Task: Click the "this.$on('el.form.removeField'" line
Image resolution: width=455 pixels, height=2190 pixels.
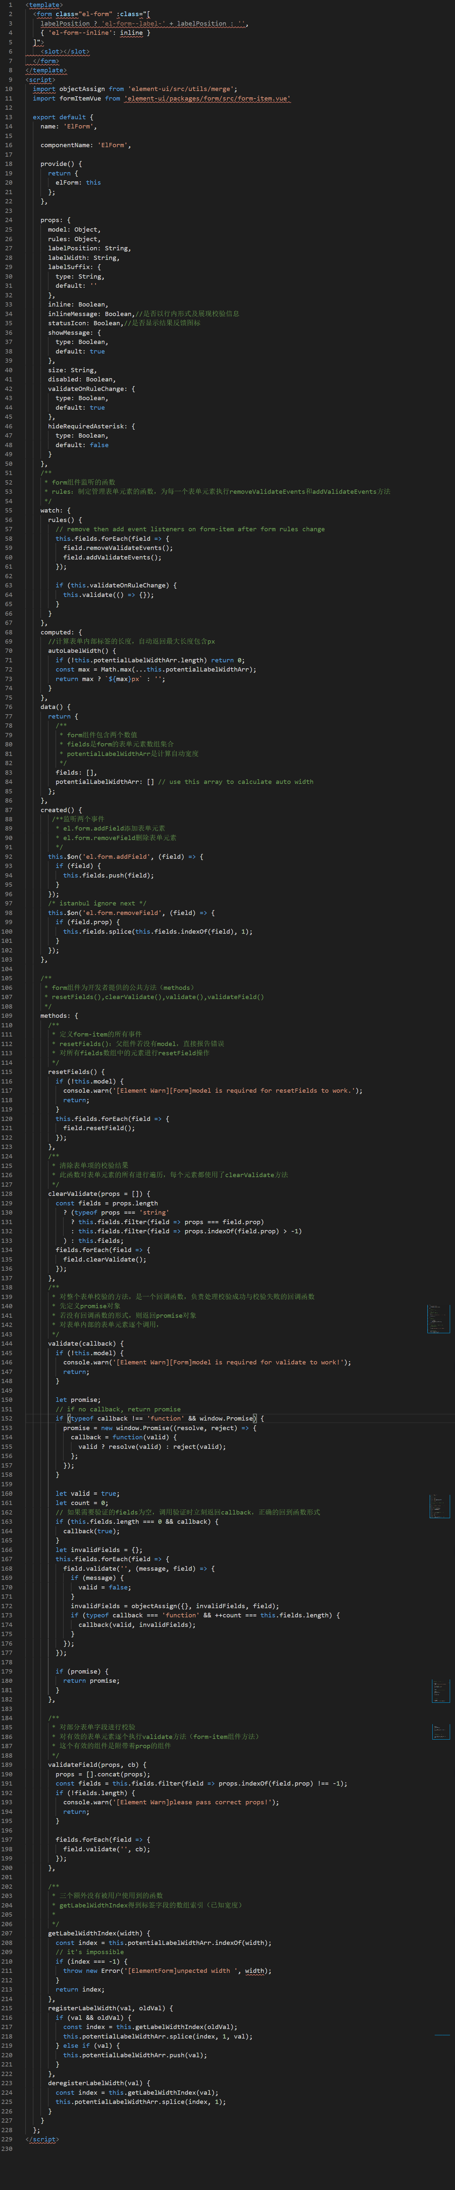Action: pos(132,913)
